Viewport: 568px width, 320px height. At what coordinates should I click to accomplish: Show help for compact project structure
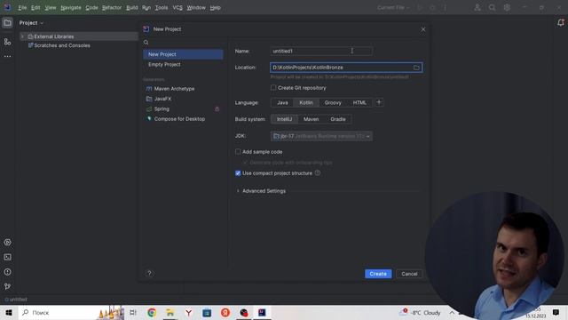[318, 173]
